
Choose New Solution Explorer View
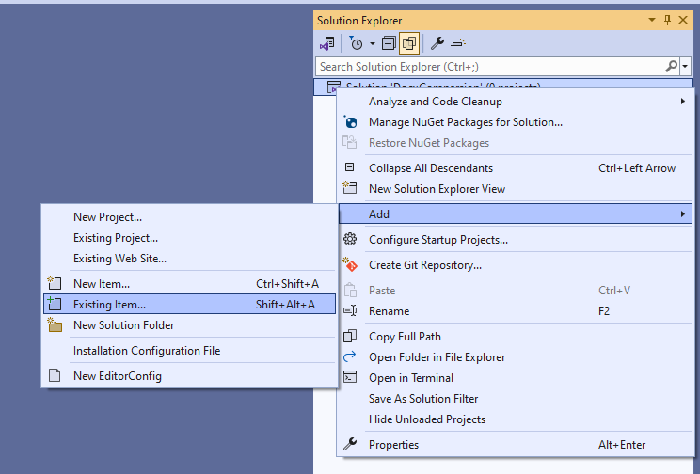pos(516,189)
